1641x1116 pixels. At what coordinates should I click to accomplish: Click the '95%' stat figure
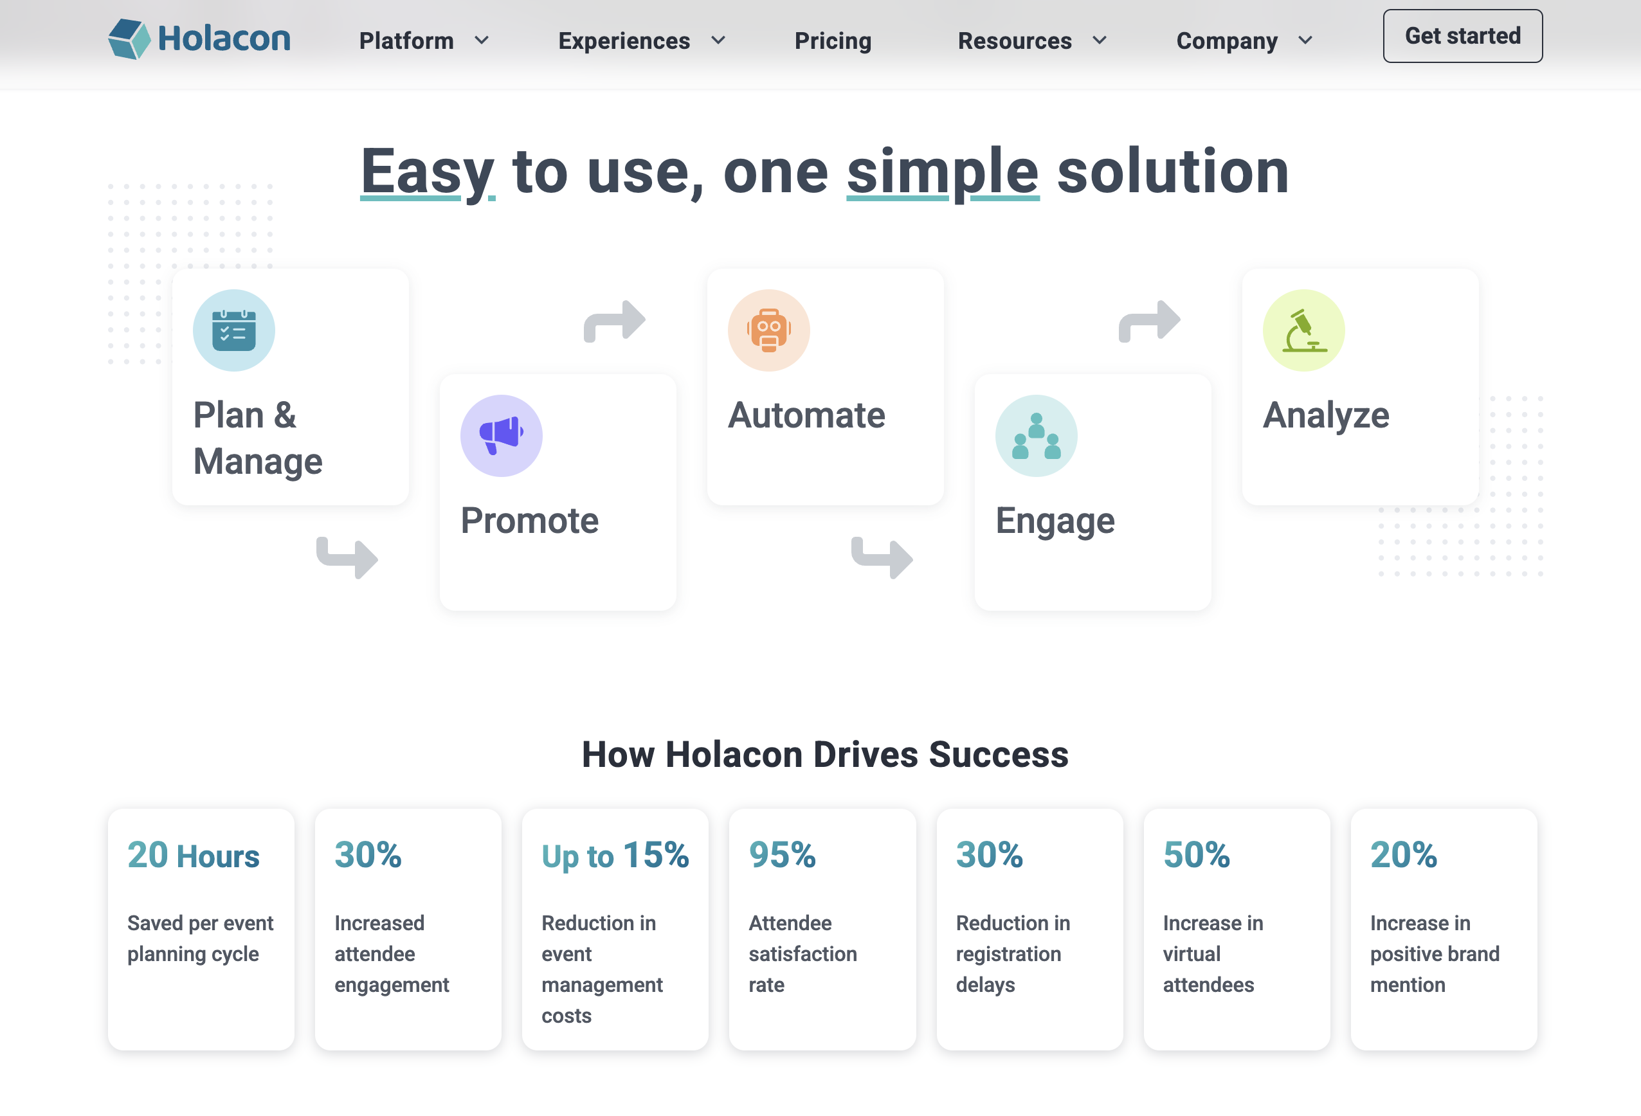(x=783, y=855)
